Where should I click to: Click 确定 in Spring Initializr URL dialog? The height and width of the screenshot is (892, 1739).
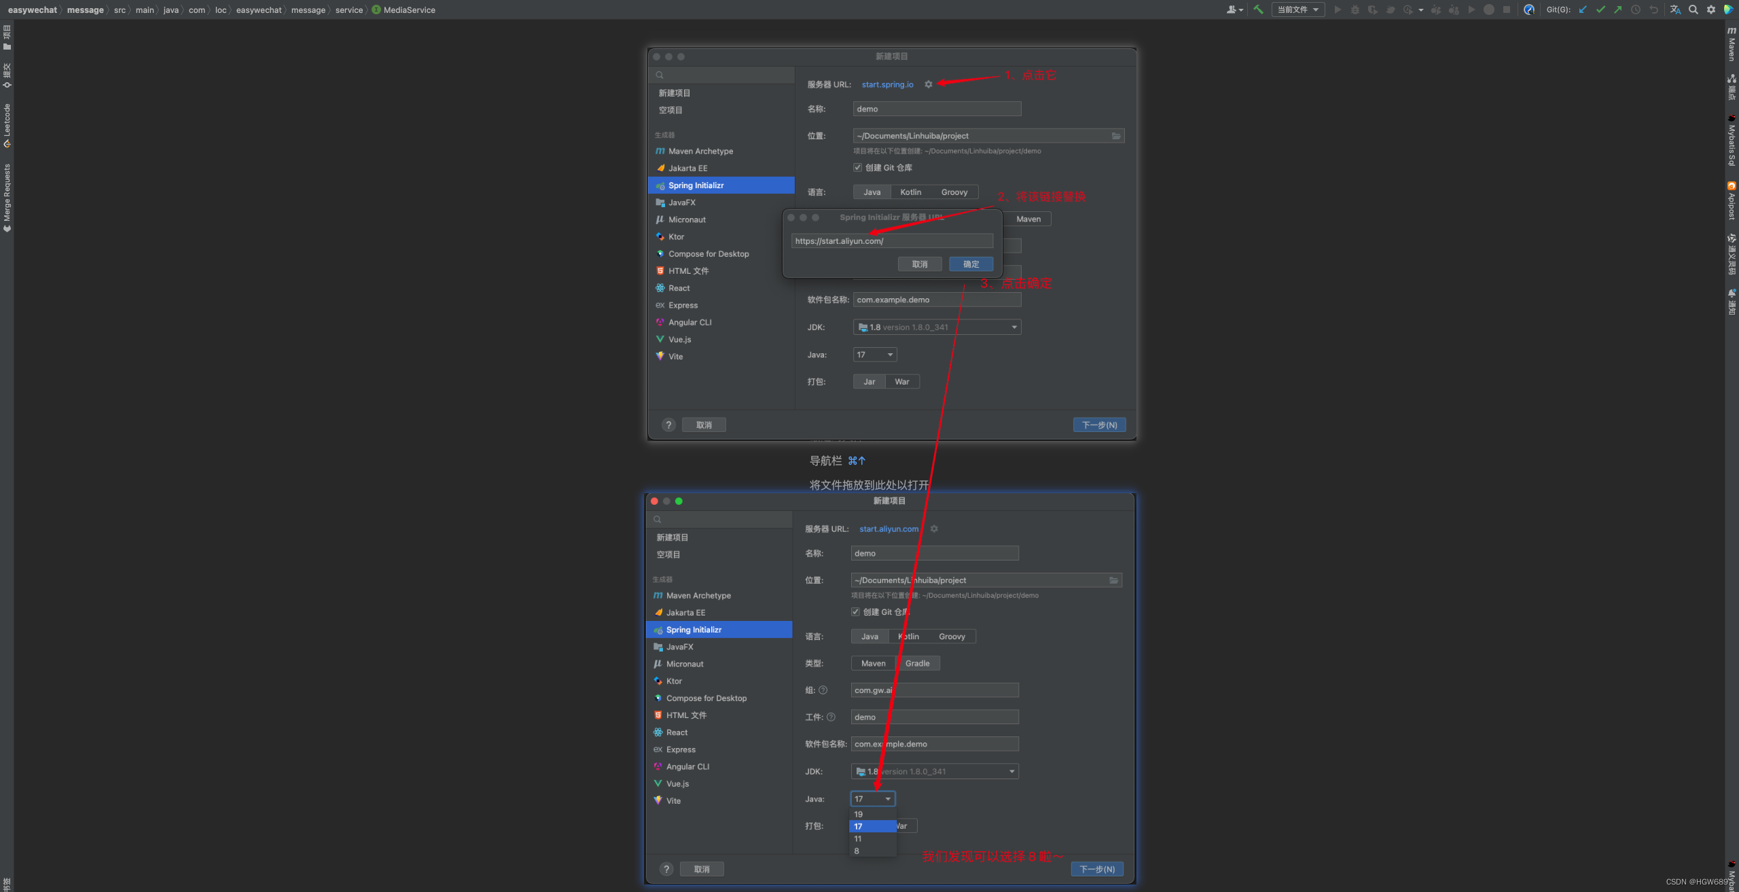pyautogui.click(x=971, y=264)
